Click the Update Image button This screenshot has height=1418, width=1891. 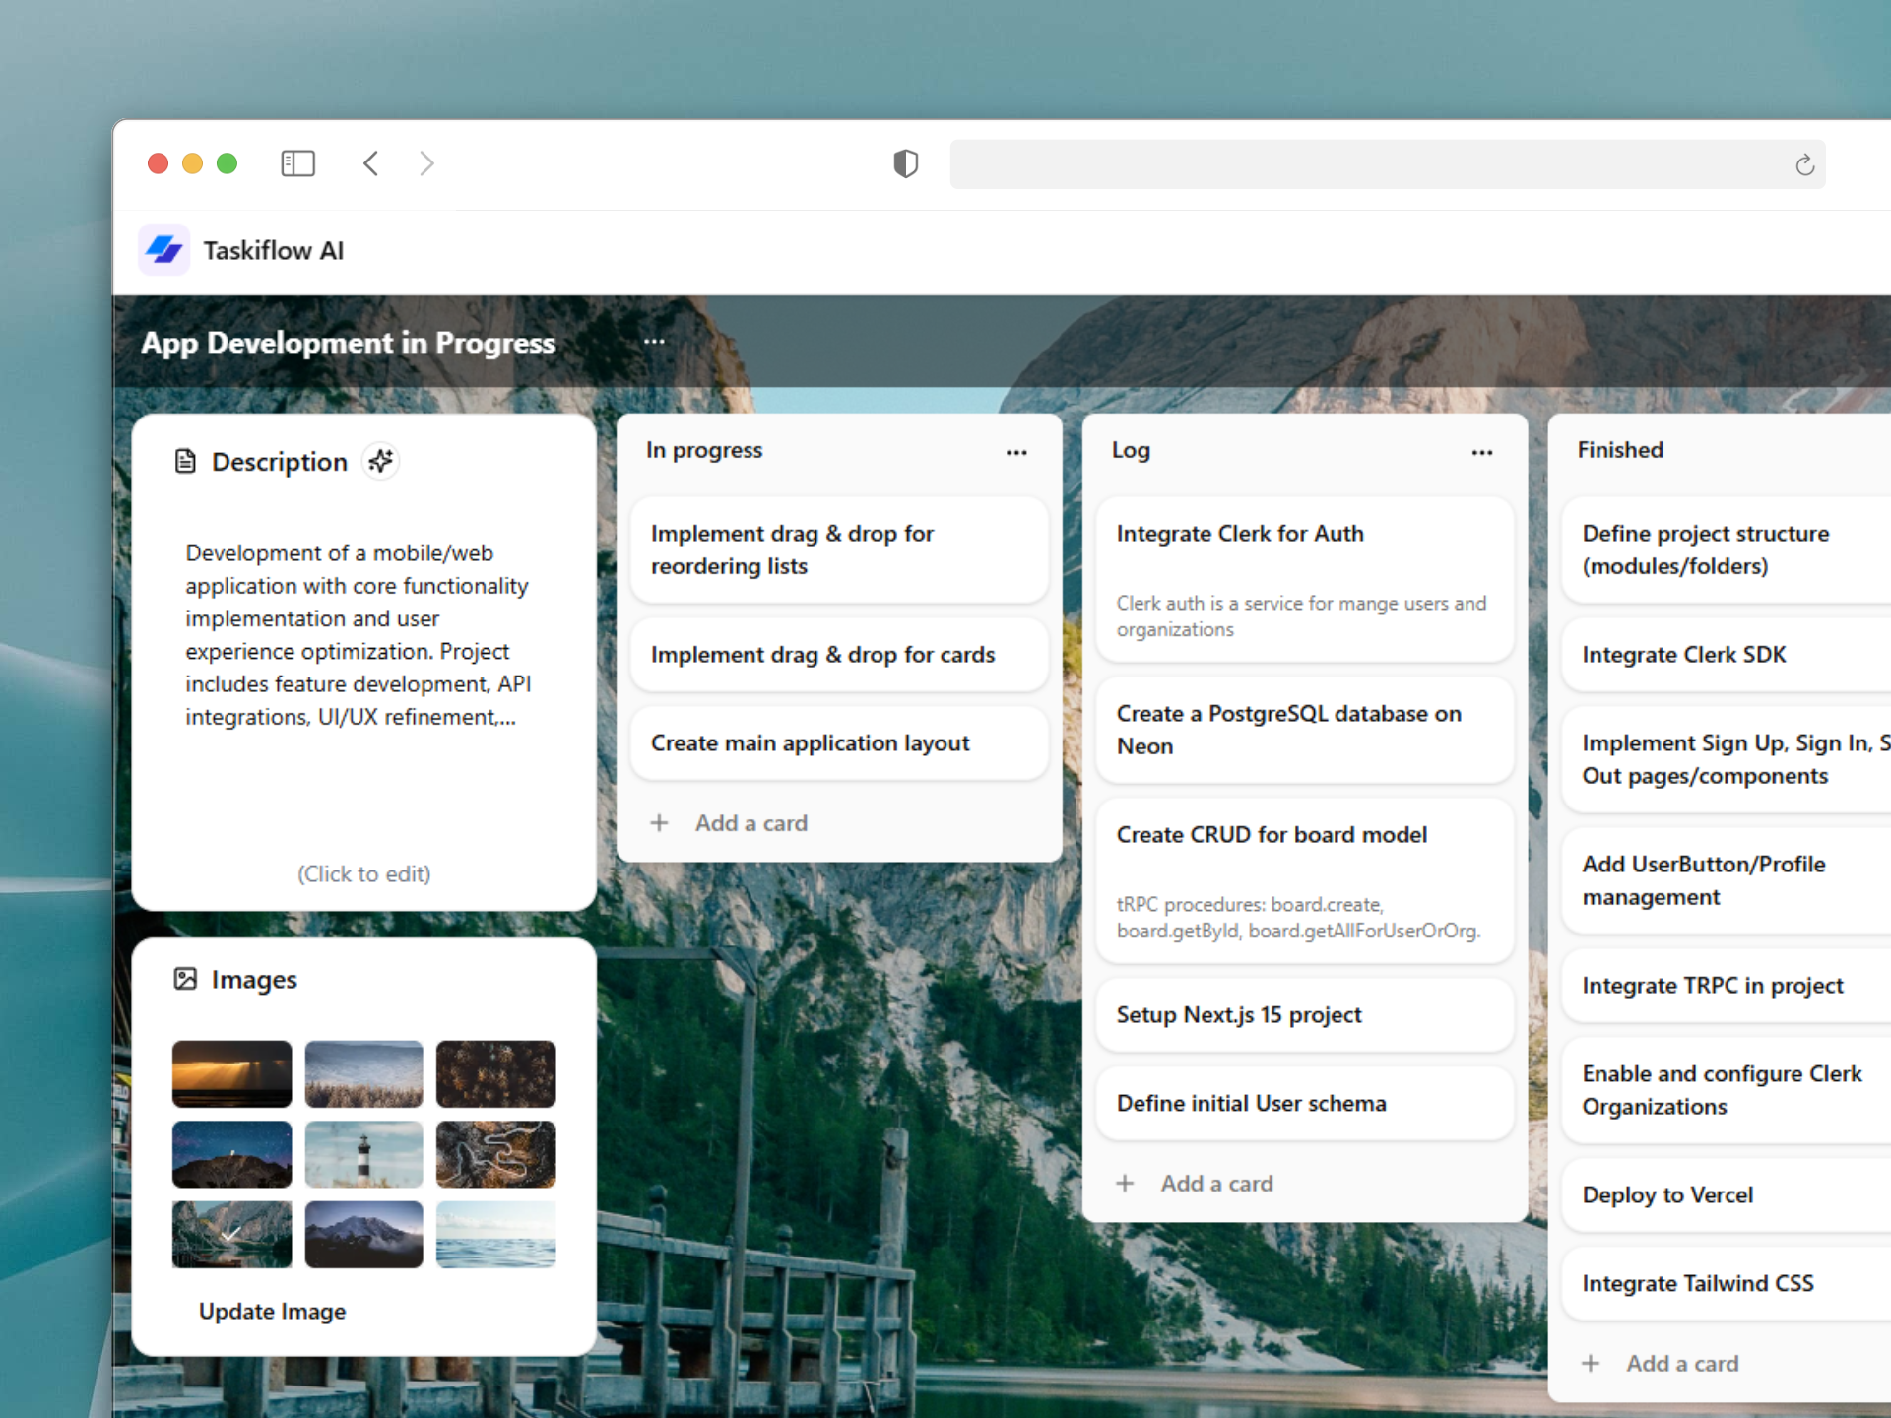(273, 1312)
